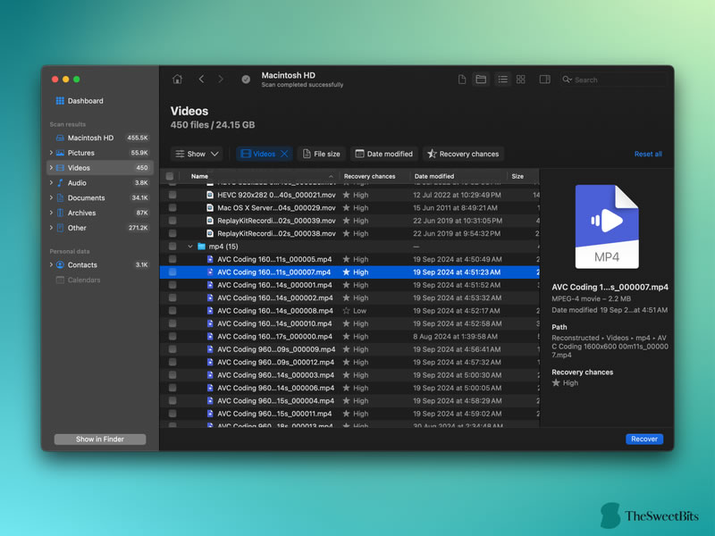Image resolution: width=715 pixels, height=536 pixels.
Task: Toggle the preview sidebar panel icon
Action: coord(544,80)
